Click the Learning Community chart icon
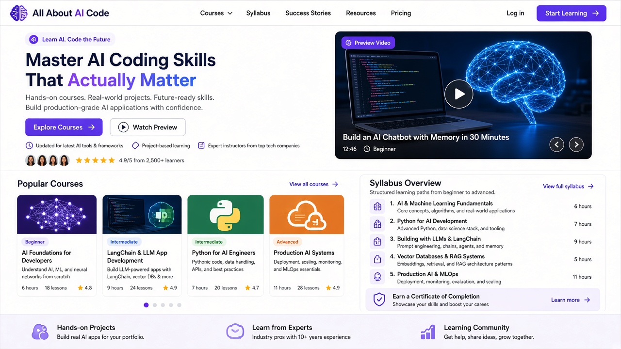The width and height of the screenshot is (621, 349). tap(428, 332)
